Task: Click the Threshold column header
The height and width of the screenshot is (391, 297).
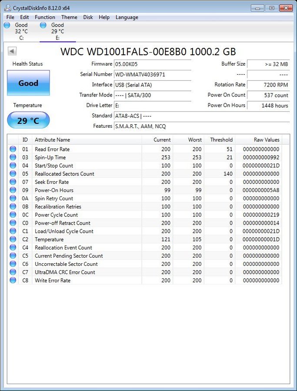Action: (x=220, y=139)
